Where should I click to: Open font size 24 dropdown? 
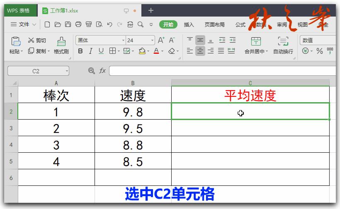point(152,41)
